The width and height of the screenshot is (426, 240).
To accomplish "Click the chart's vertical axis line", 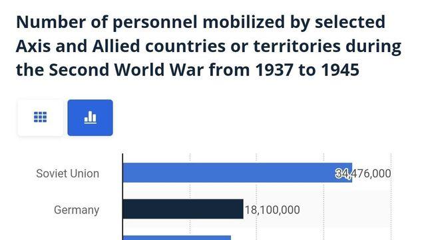I will coord(122,197).
